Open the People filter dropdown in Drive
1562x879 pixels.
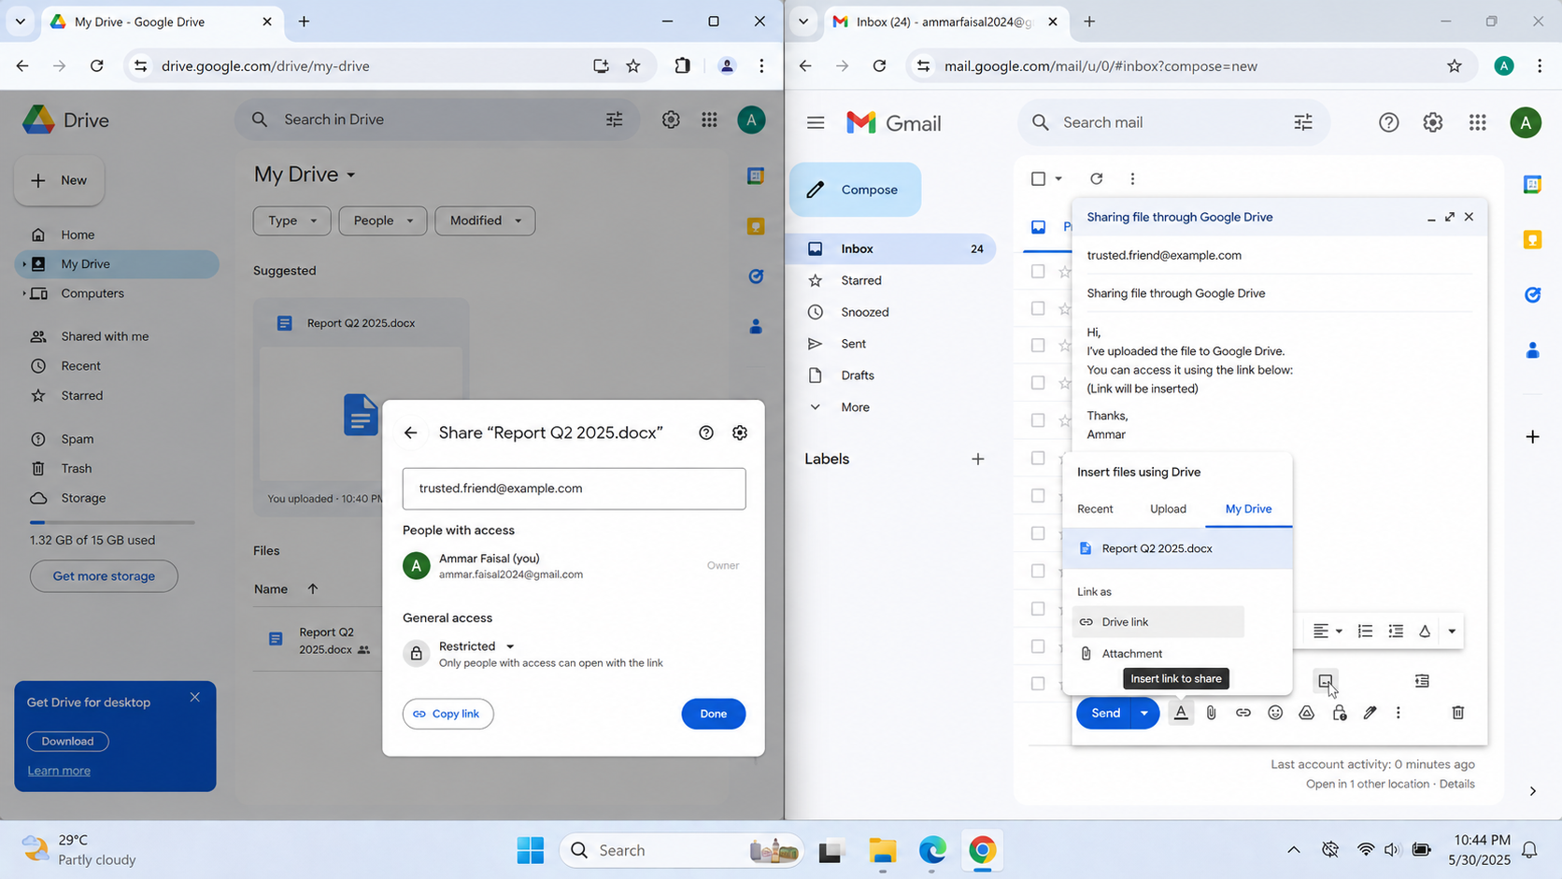[x=383, y=220]
